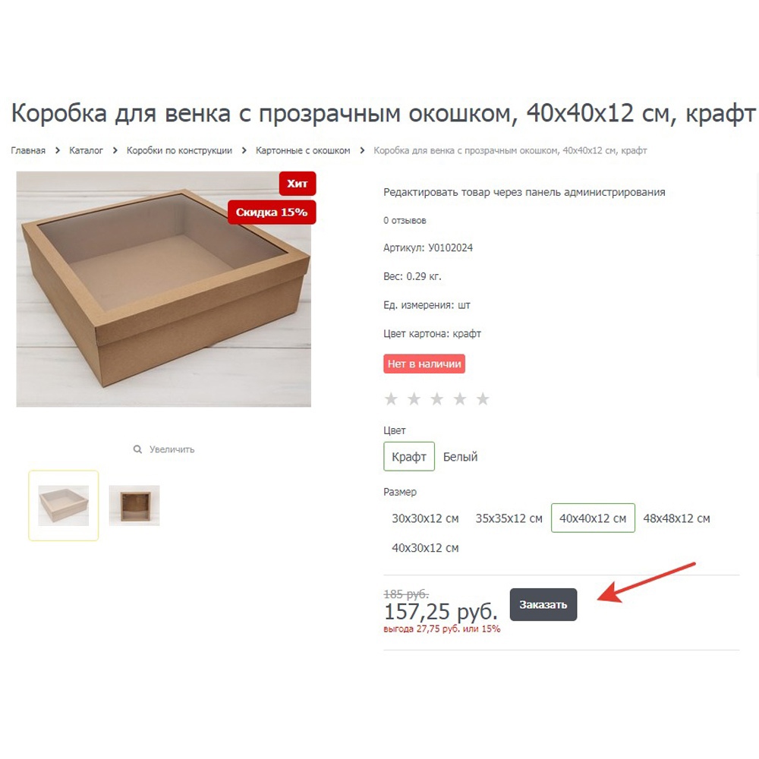Click the Скидка 15% badge
This screenshot has width=759, height=759.
tap(272, 212)
